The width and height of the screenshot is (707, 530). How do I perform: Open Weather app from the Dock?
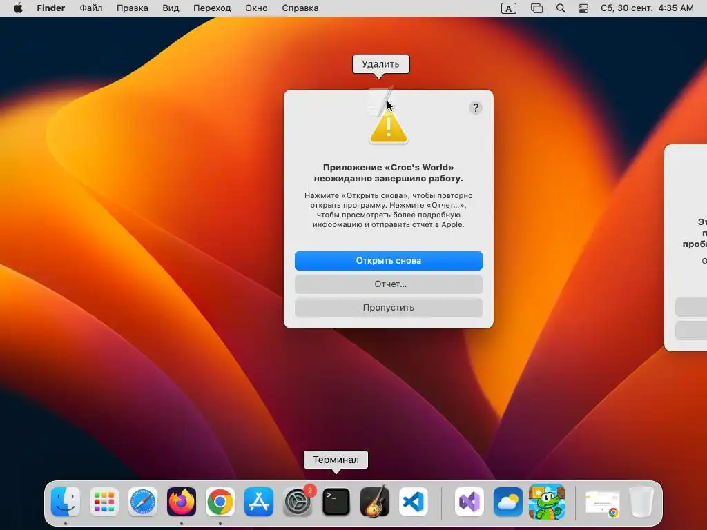(x=507, y=502)
